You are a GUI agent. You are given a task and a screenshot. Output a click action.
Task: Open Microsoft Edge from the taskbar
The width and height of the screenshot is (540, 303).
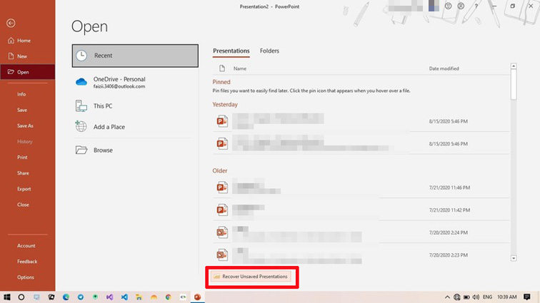pyautogui.click(x=66, y=297)
